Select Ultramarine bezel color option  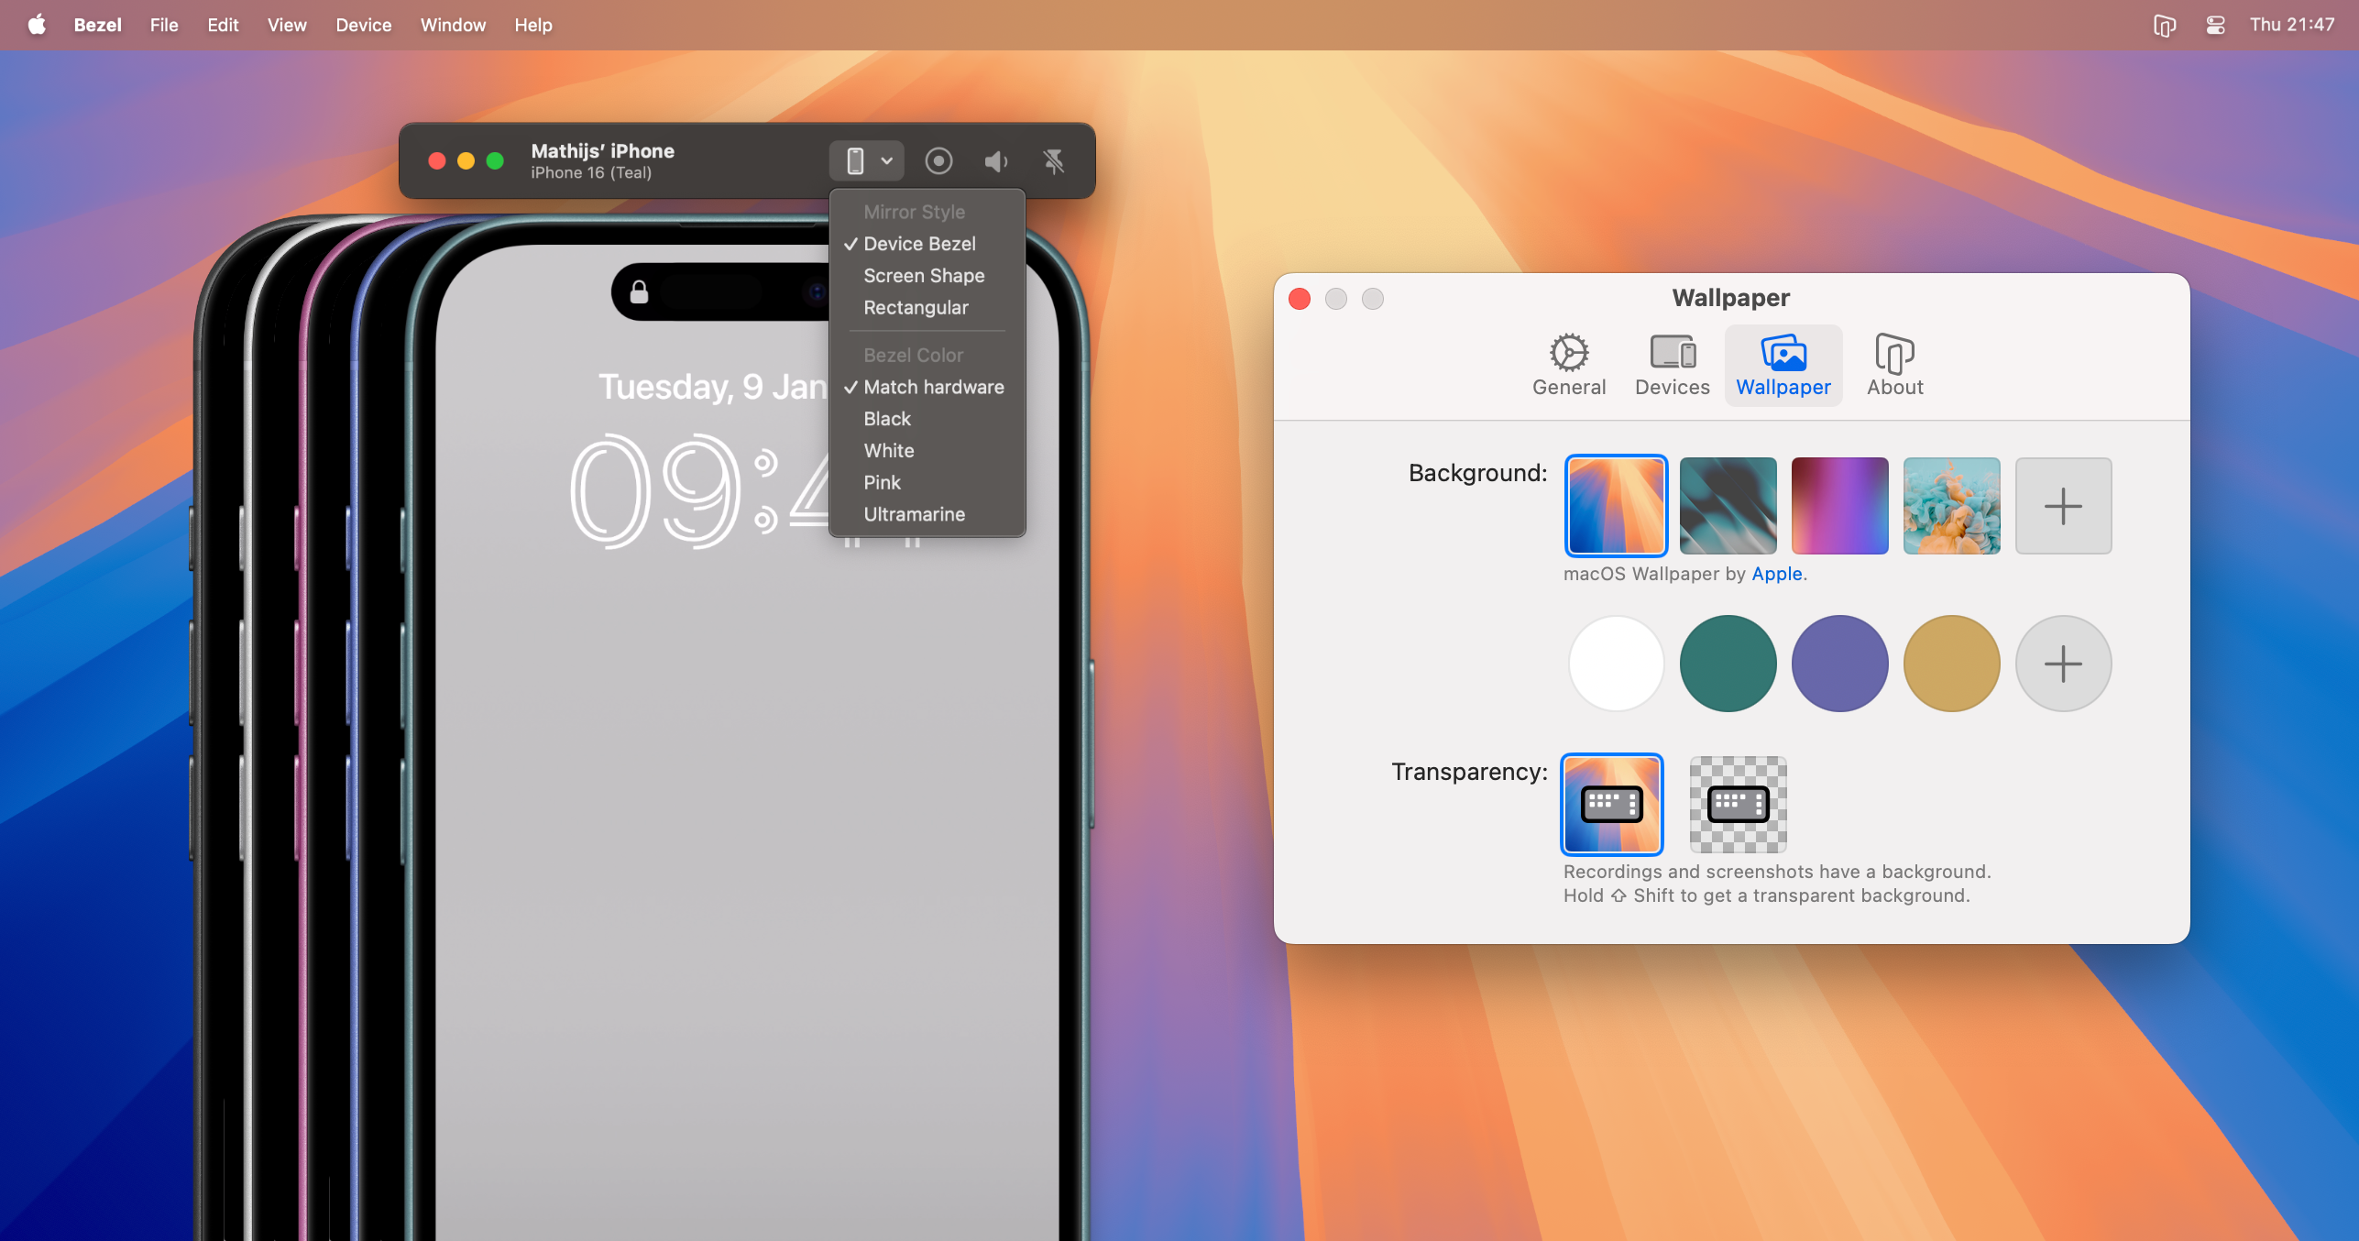[914, 514]
